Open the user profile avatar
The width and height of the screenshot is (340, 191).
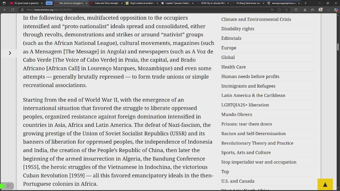point(321,10)
